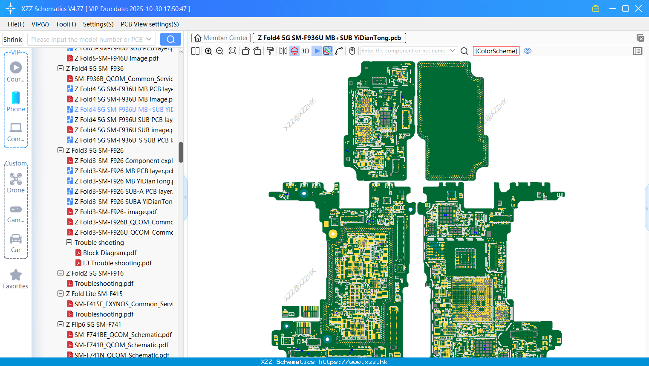
Task: Click the window stack icon near tabs
Action: pyautogui.click(x=640, y=38)
